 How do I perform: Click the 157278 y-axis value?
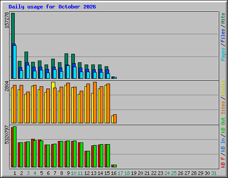click(7, 20)
